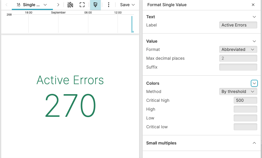This screenshot has height=158, width=262.
Task: Open the Format dropdown set to Abbreviated
Action: point(238,49)
